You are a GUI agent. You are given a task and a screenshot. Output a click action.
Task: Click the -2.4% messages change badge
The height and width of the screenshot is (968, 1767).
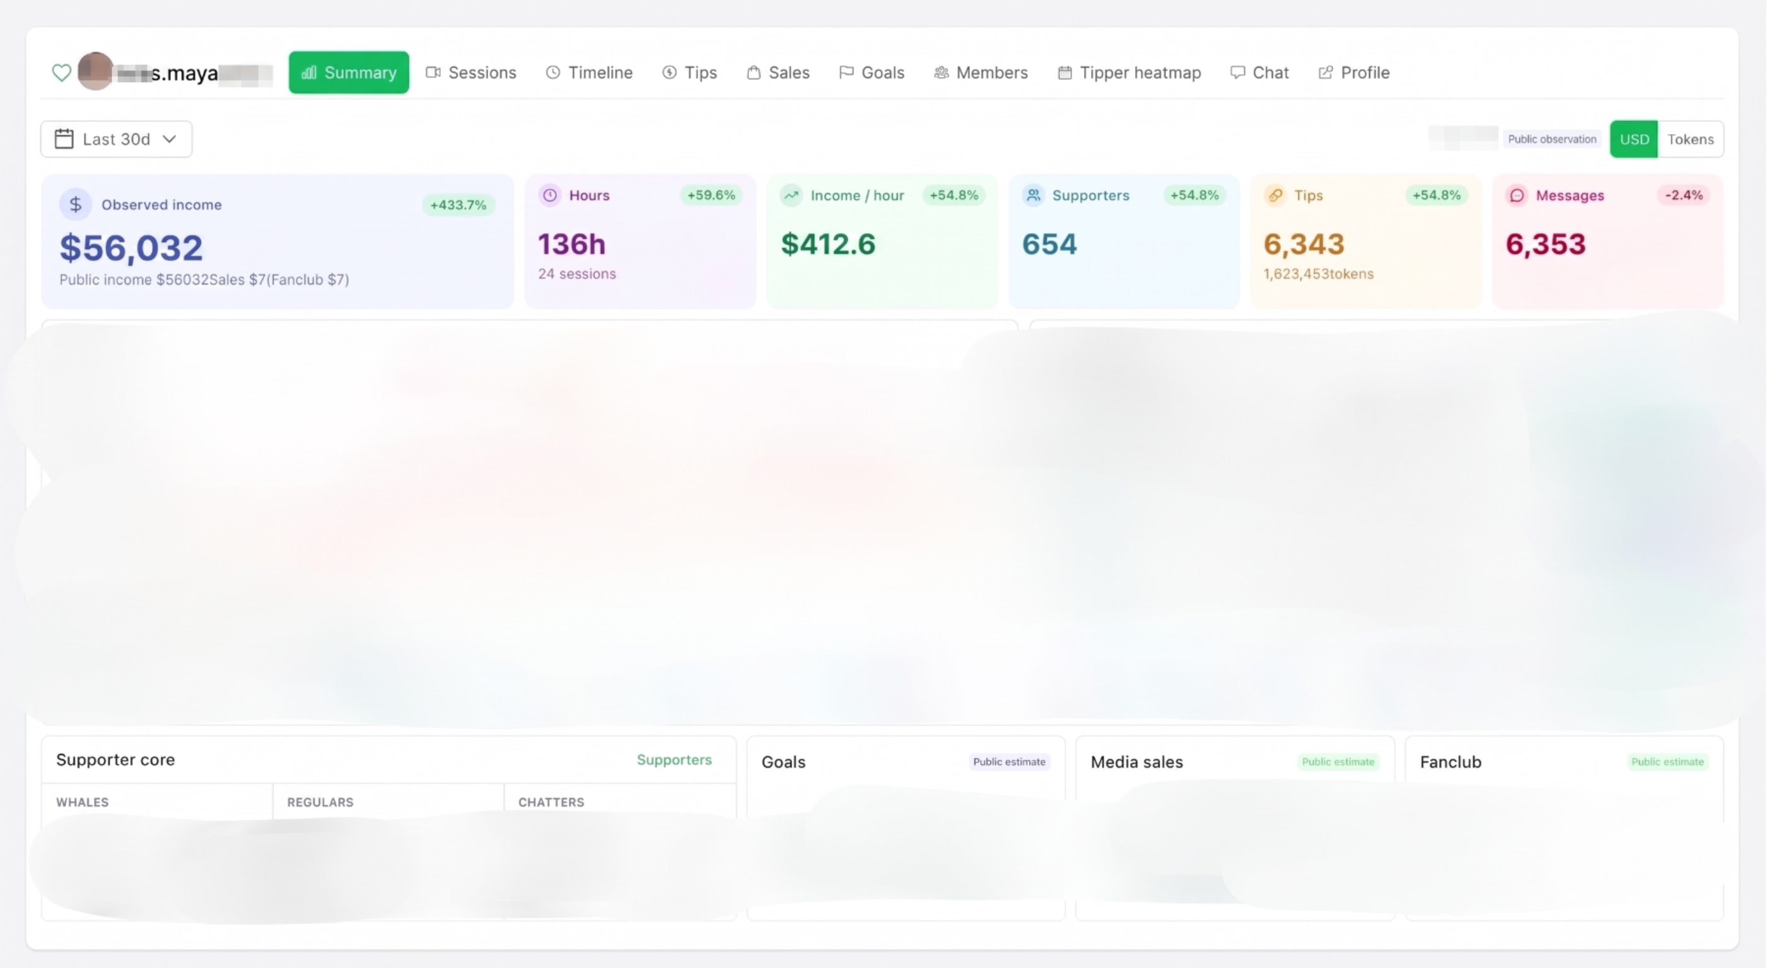point(1683,195)
